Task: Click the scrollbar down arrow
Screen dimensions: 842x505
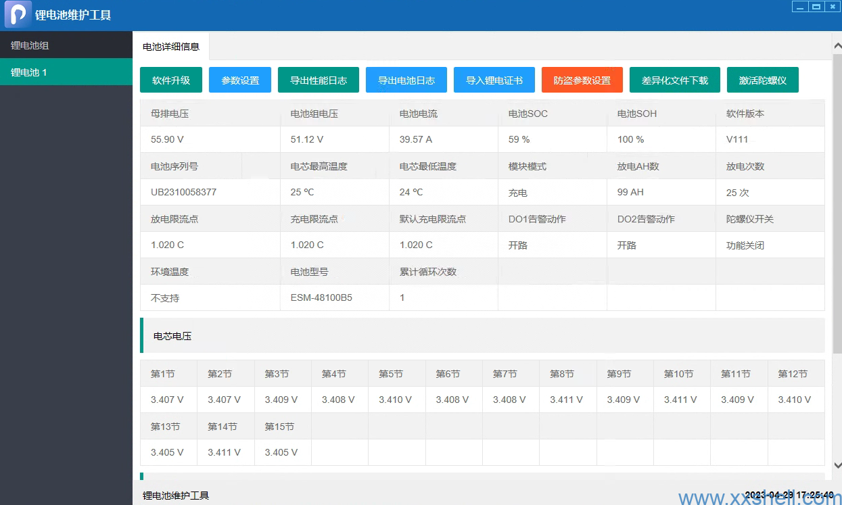Action: coord(837,465)
